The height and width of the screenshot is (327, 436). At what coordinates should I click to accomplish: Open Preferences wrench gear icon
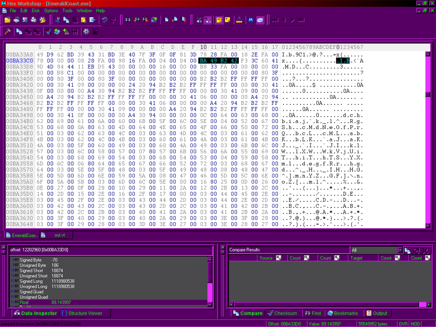click(x=43, y=20)
